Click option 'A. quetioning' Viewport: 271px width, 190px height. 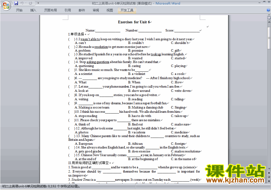tap(84, 66)
